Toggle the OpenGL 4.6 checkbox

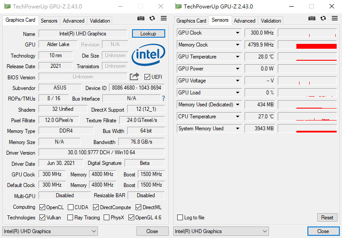click(x=131, y=218)
